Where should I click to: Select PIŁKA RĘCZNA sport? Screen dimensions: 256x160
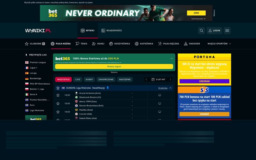tap(169, 44)
